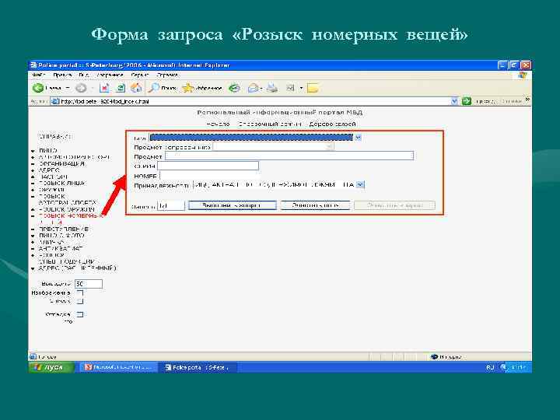Open the history/media round green icon
This screenshot has width=560, height=420.
234,88
